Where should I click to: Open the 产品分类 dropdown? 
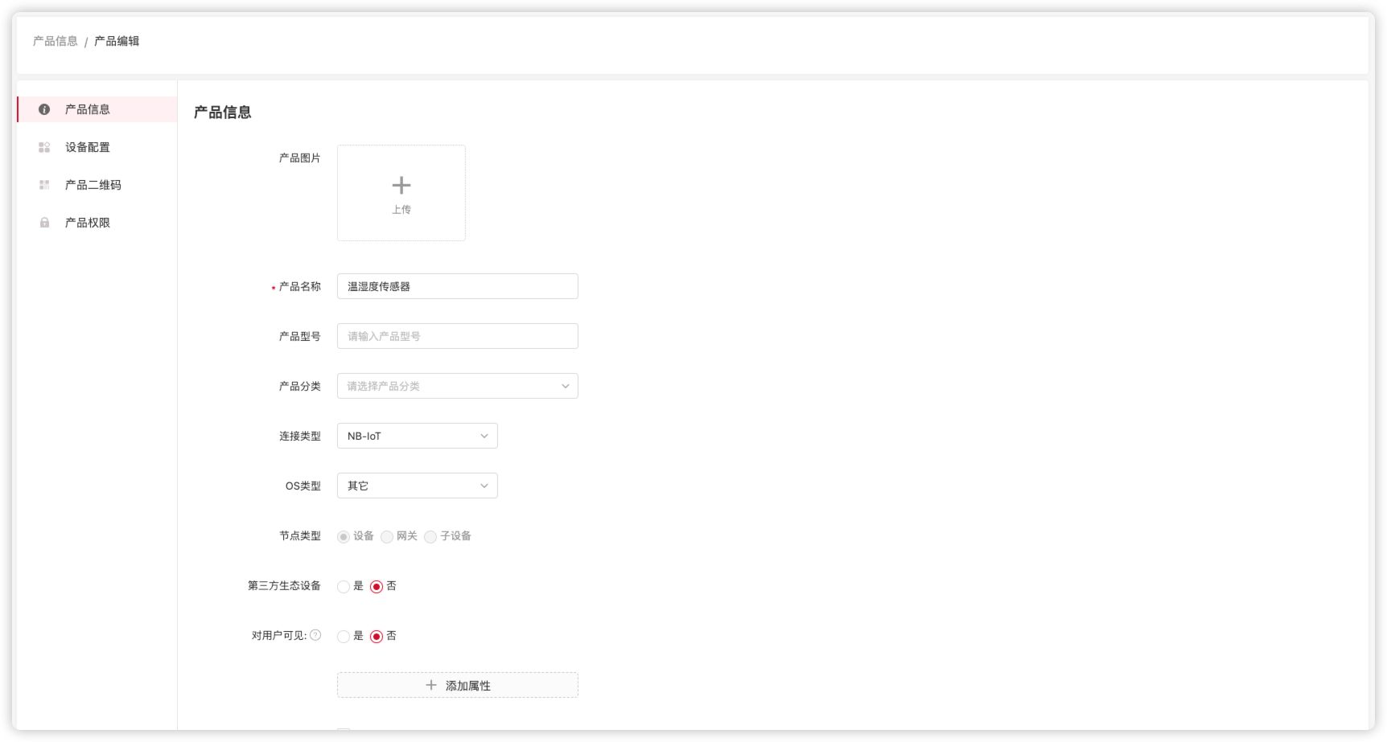tap(457, 385)
